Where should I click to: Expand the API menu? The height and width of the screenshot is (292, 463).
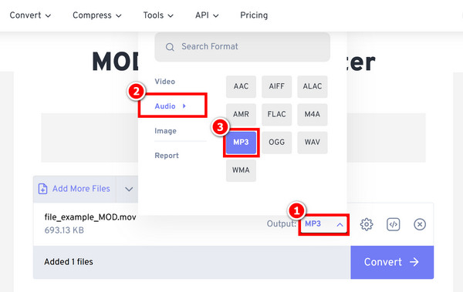pyautogui.click(x=207, y=15)
